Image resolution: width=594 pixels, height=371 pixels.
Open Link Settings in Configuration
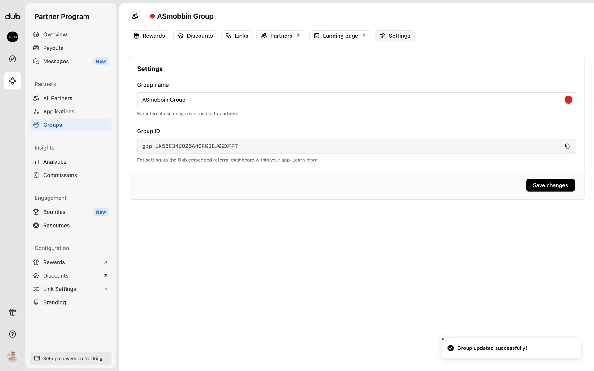[x=60, y=289]
